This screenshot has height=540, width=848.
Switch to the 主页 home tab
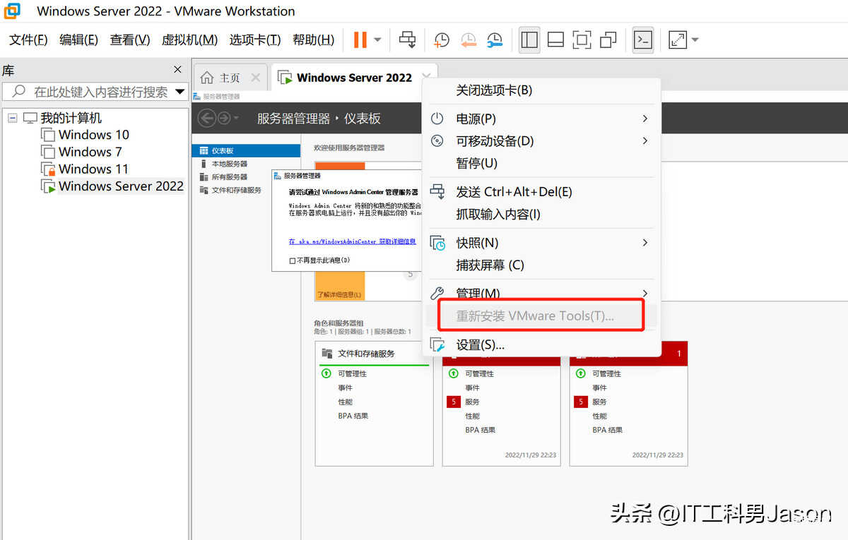(x=221, y=78)
